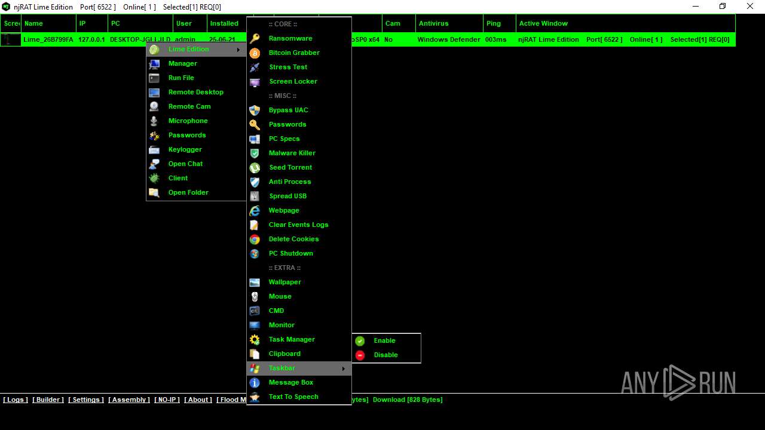Click the Bitcoin Grabber coin icon

pos(255,53)
